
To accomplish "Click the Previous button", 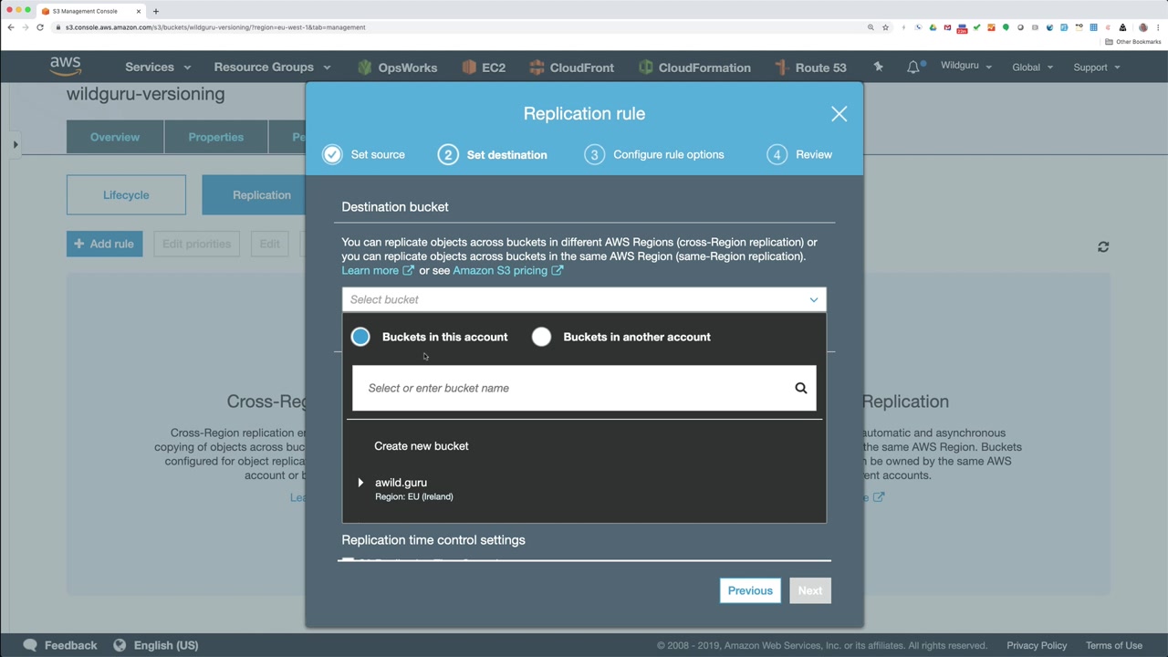I will point(750,590).
